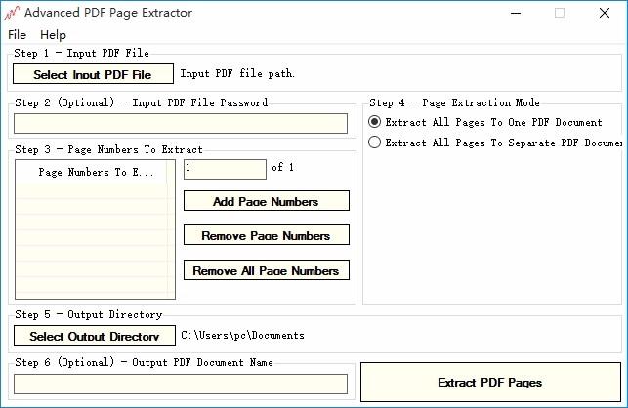
Task: Start extraction with Extract PDF Pages button
Action: 489,383
